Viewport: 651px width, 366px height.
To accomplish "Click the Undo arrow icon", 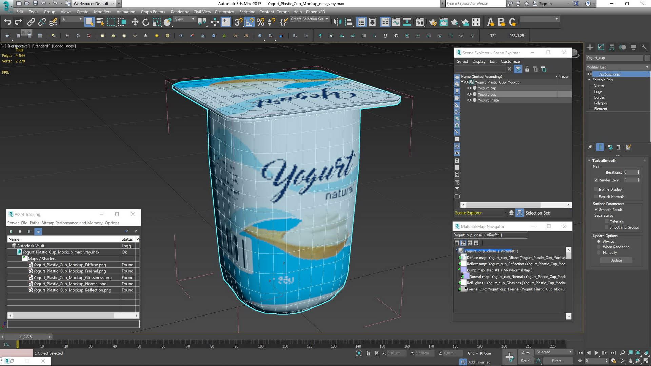I will 7,22.
